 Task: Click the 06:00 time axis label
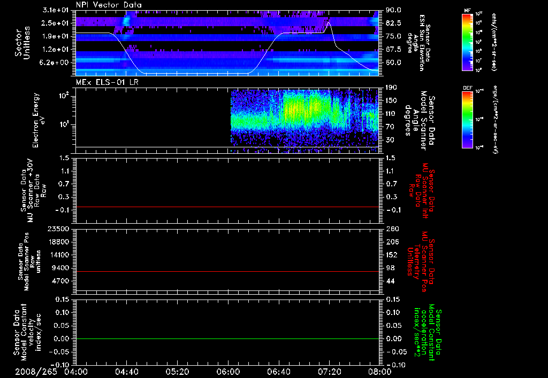pos(228,372)
